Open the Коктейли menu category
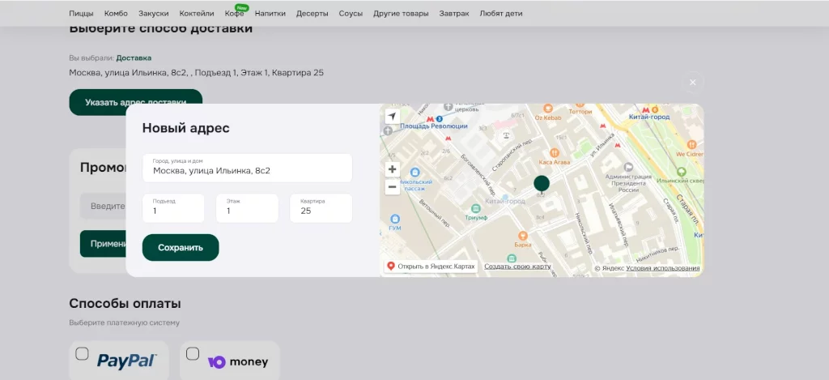This screenshot has height=380, width=829. (x=197, y=14)
